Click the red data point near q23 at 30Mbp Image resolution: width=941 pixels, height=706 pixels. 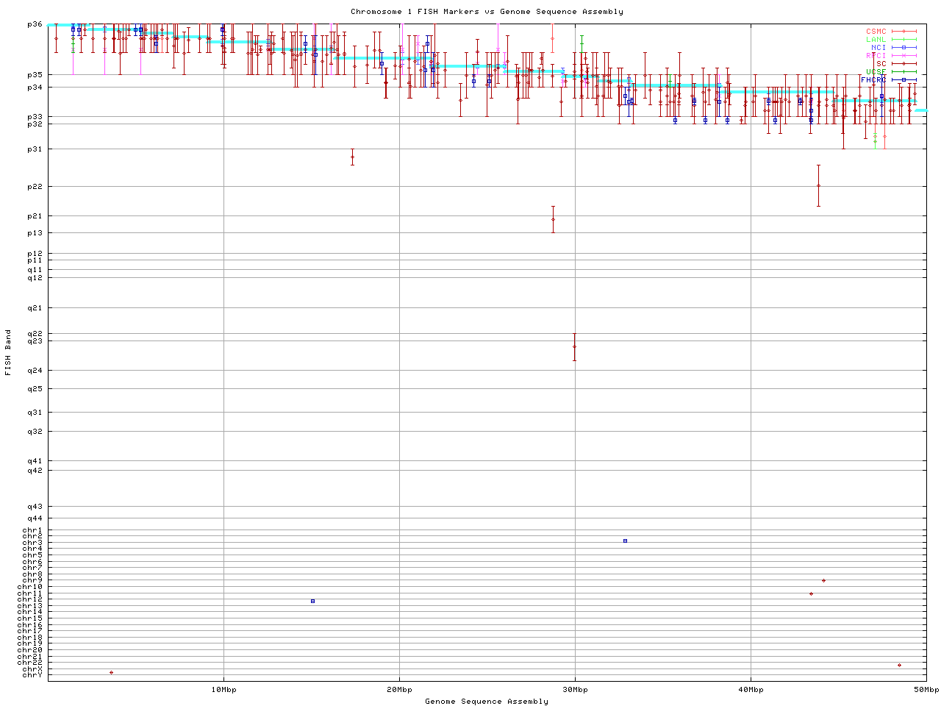pyautogui.click(x=574, y=346)
